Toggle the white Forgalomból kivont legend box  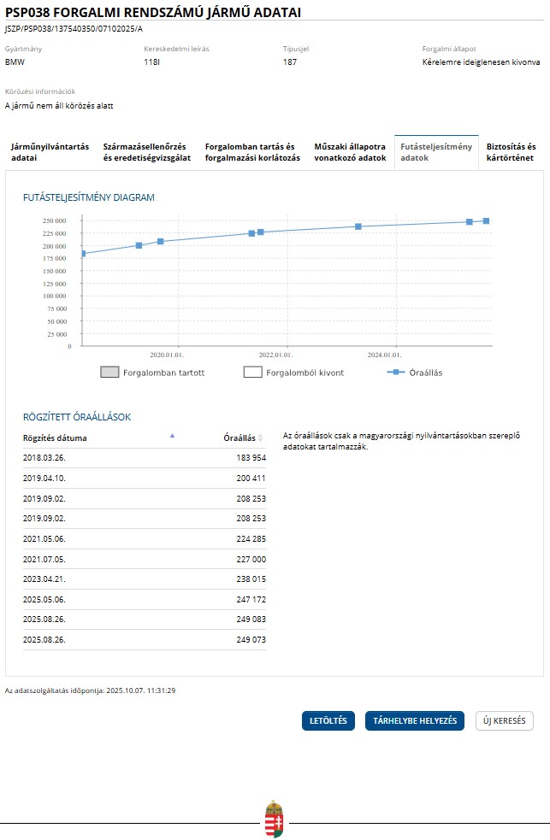(252, 373)
